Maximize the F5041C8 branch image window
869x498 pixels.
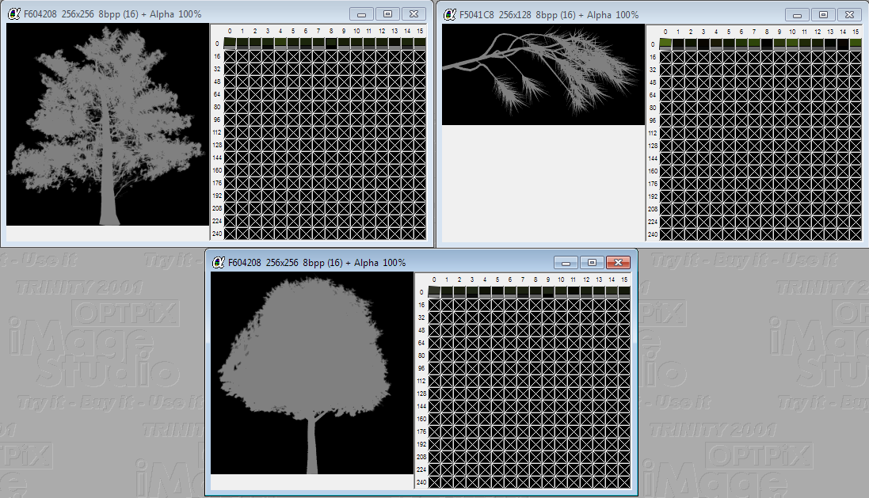click(823, 14)
